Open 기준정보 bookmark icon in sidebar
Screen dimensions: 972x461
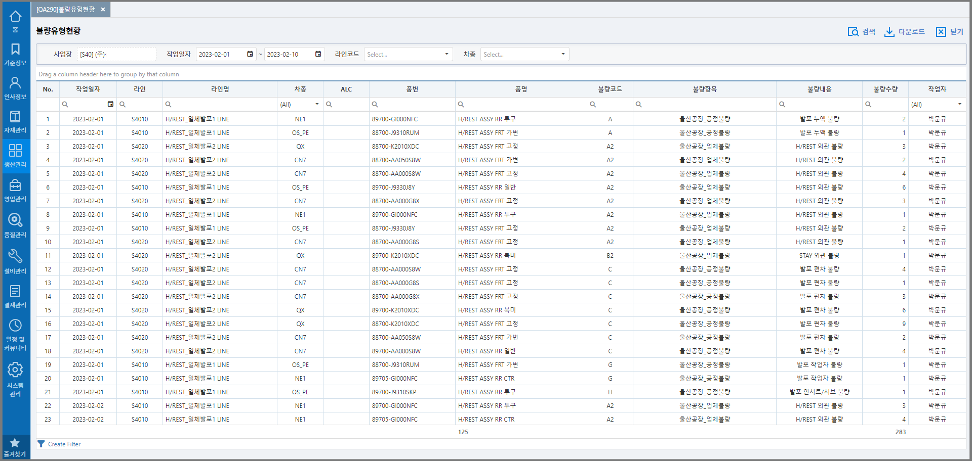[x=15, y=54]
